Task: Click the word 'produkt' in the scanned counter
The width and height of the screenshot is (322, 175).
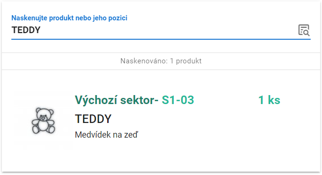Action: coord(189,61)
